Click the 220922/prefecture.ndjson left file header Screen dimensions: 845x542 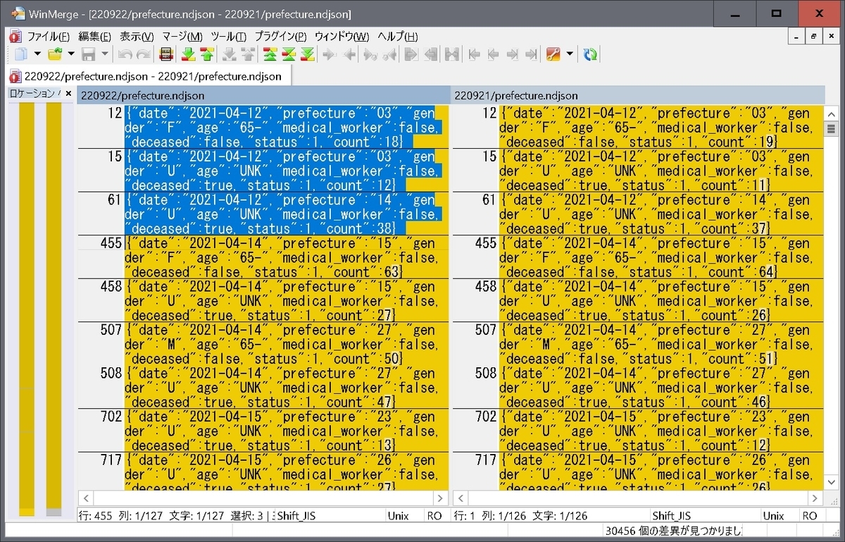[x=263, y=95]
